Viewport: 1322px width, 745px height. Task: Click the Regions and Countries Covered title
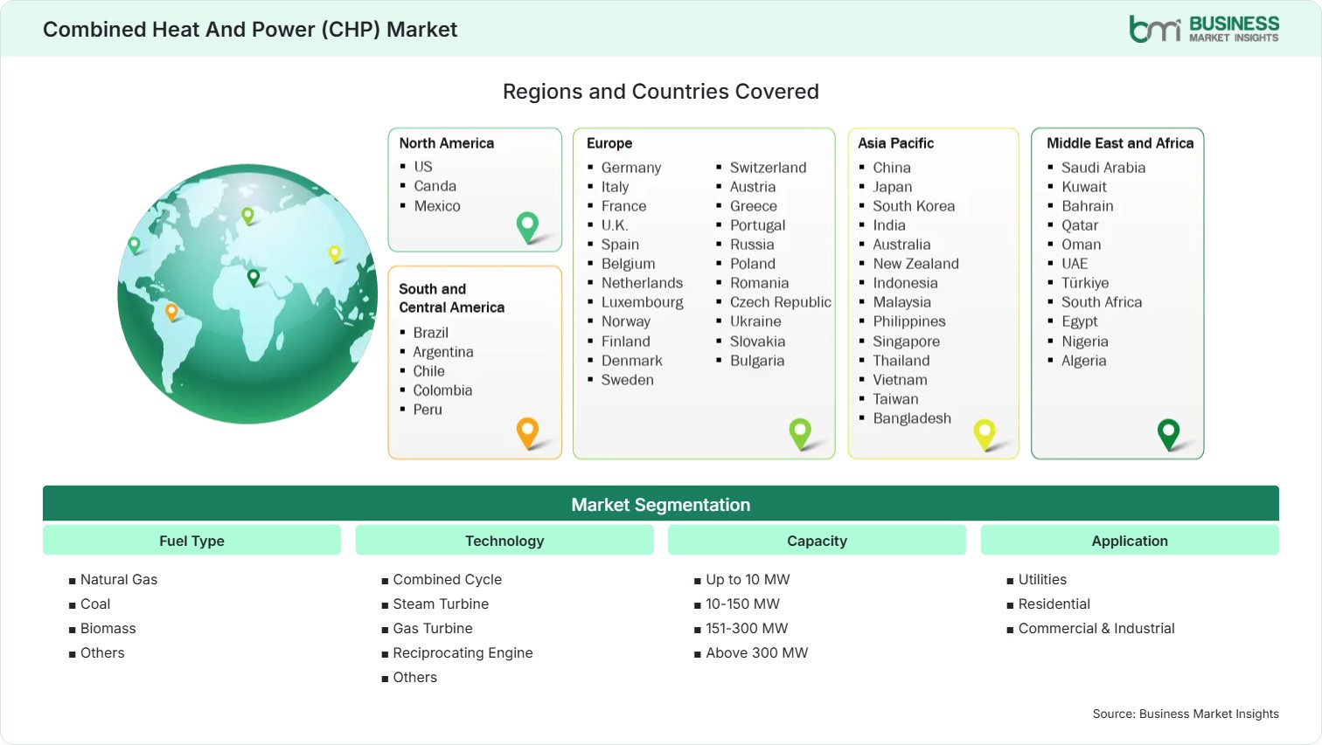(661, 92)
